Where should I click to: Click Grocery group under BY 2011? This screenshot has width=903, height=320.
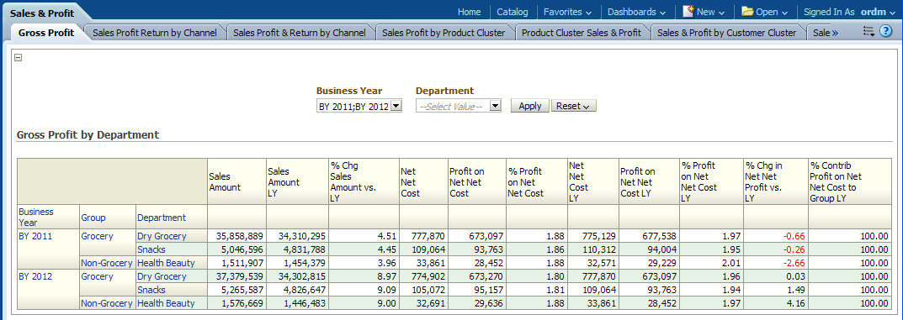pyautogui.click(x=97, y=236)
